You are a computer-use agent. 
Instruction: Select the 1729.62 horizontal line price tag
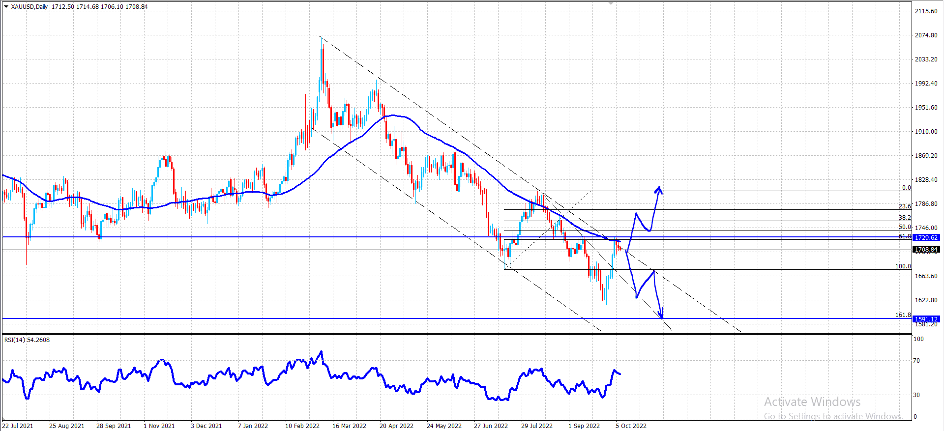pyautogui.click(x=926, y=237)
